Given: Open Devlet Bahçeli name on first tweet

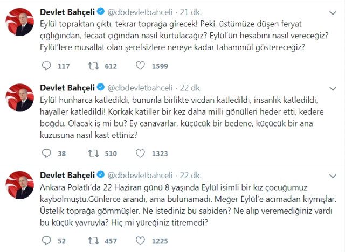Looking at the screenshot, I should coord(67,10).
